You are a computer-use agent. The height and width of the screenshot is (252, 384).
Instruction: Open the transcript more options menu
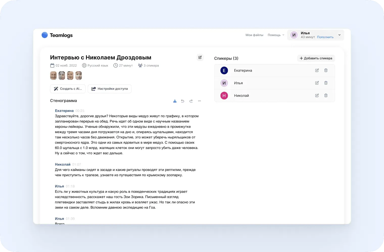click(x=199, y=101)
